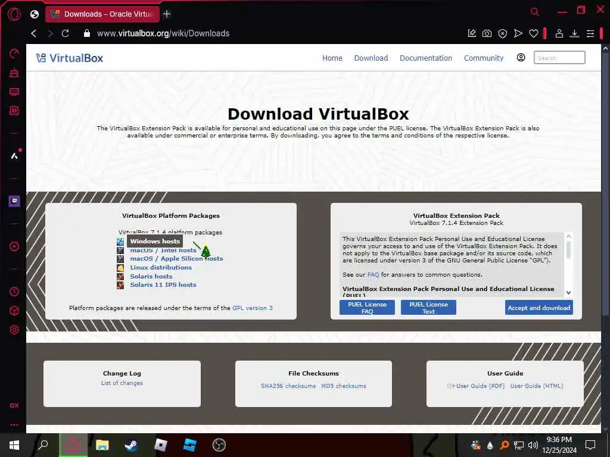The width and height of the screenshot is (610, 457).
Task: Click the FAQ link in license text
Action: click(x=373, y=275)
